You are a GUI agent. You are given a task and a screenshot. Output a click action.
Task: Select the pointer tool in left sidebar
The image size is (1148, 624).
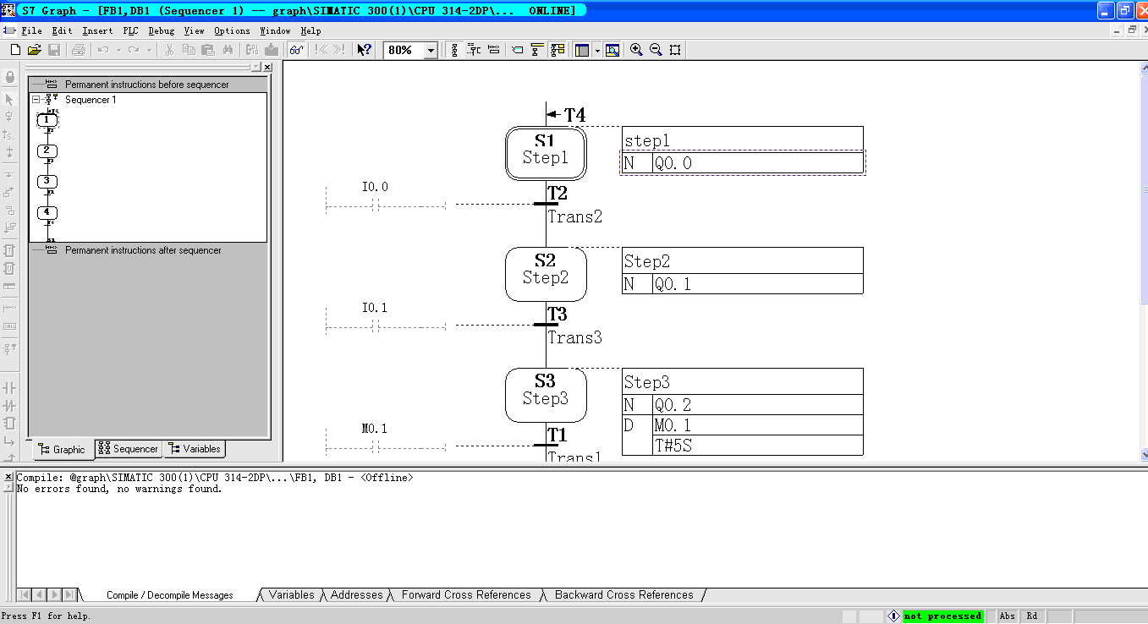tap(10, 100)
